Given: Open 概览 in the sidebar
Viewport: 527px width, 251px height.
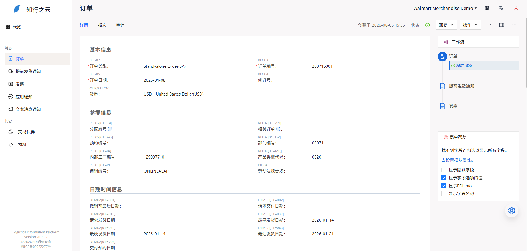Looking at the screenshot, I should (17, 27).
